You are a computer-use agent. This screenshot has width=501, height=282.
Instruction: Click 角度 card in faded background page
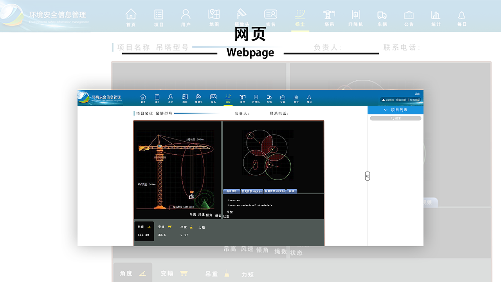(133, 273)
